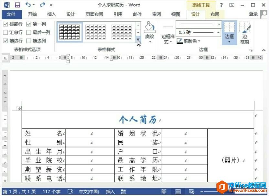
Task: Open Ribbon Display Options button
Action: [231, 5]
